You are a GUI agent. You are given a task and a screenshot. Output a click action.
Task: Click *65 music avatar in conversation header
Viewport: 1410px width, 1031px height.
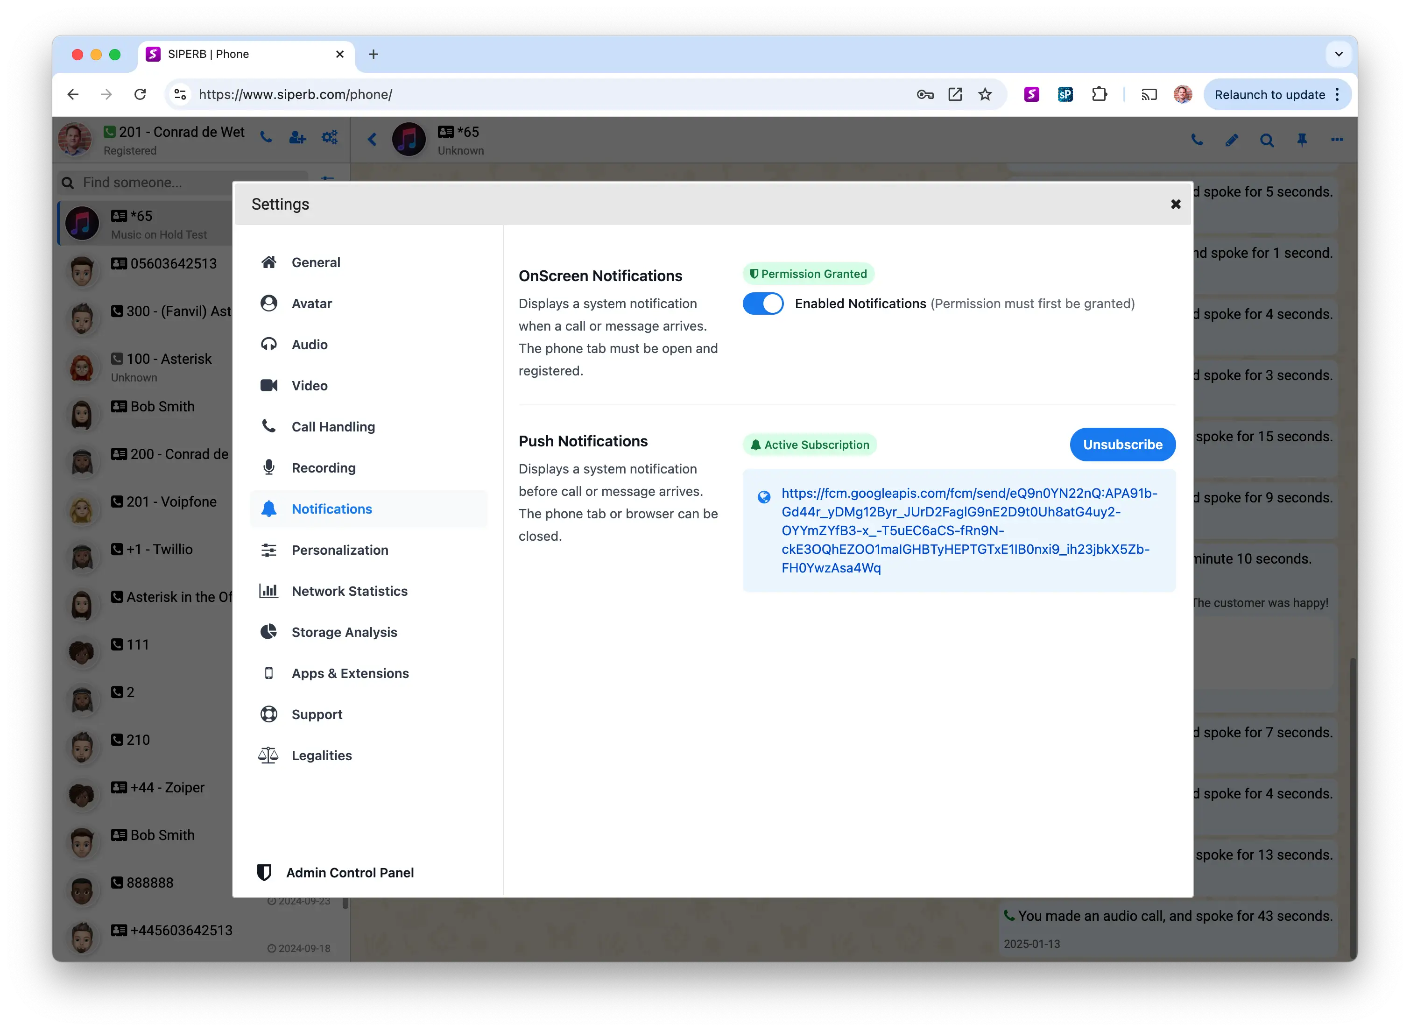coord(409,139)
